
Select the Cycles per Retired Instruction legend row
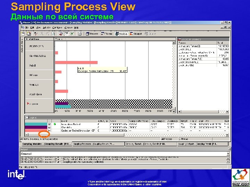click(x=127, y=131)
